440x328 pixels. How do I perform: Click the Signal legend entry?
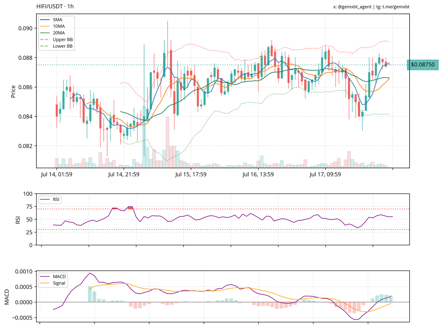54,283
